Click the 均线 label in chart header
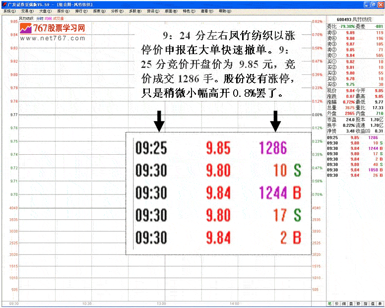 tap(48, 18)
